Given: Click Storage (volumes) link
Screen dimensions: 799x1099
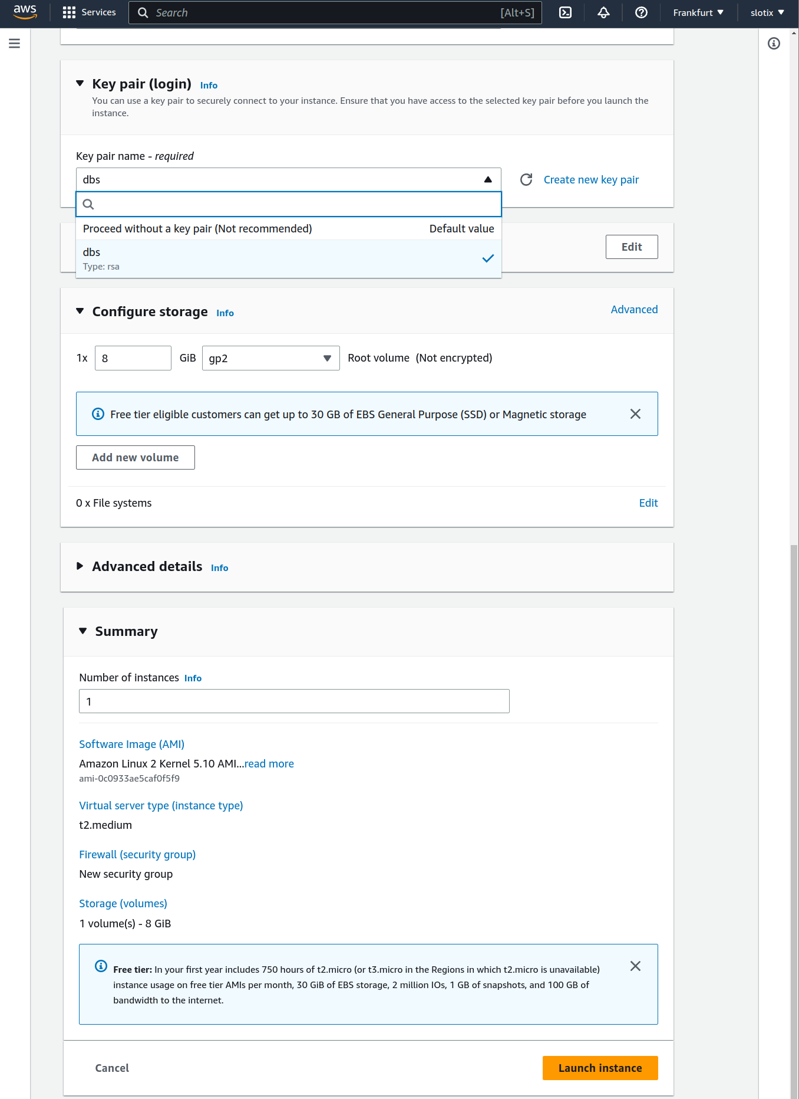Looking at the screenshot, I should (x=123, y=904).
